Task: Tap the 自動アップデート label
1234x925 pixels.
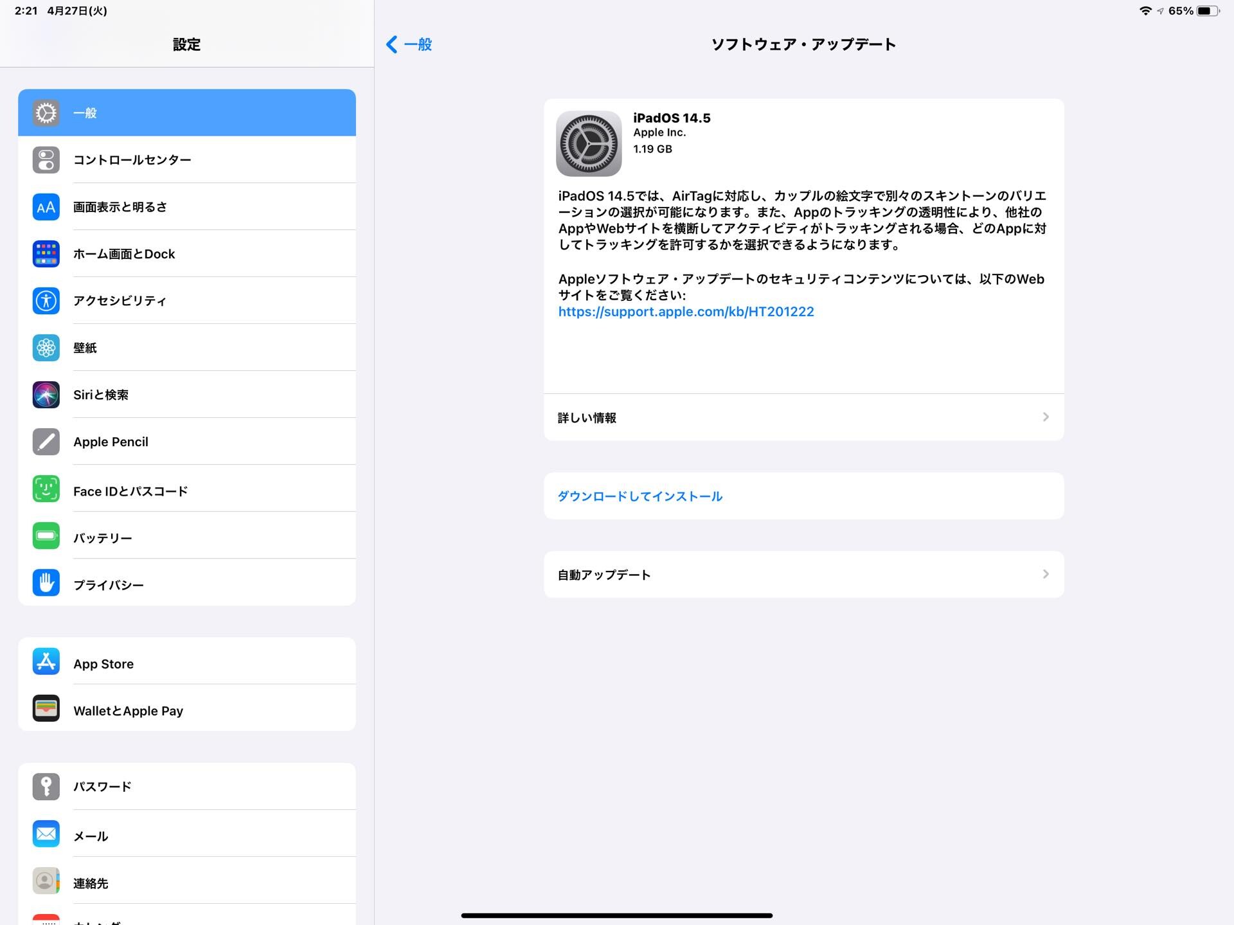Action: click(x=604, y=575)
